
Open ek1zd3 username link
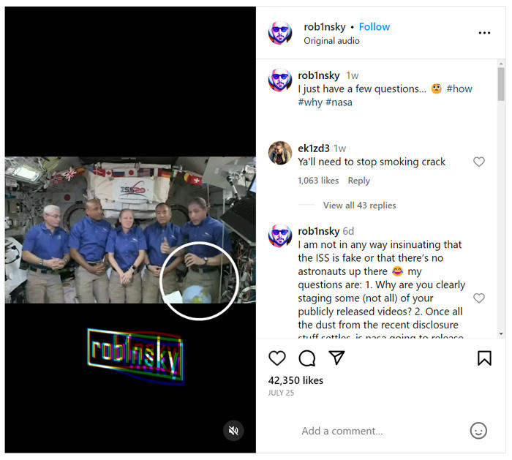pos(314,148)
